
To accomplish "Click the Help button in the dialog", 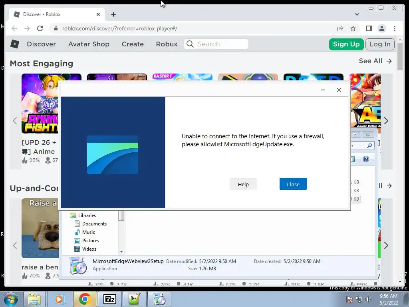I will point(243,184).
